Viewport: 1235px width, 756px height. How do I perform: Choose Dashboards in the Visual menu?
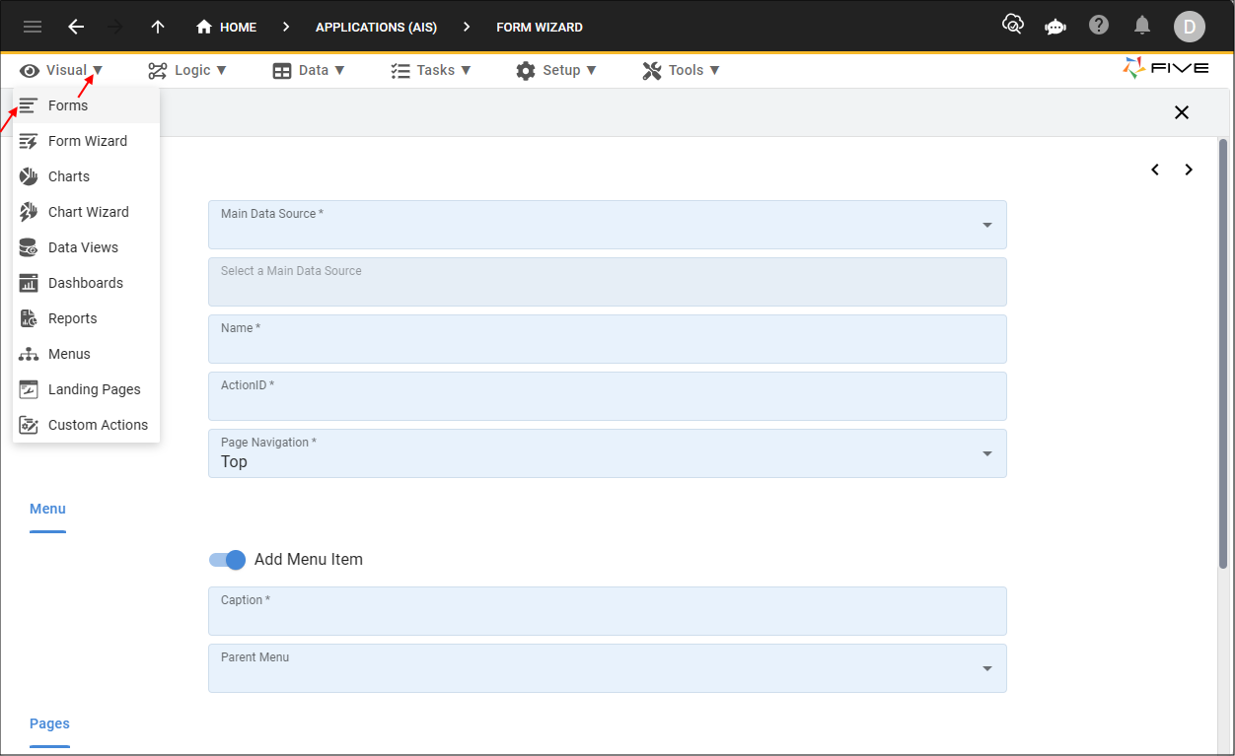(86, 283)
